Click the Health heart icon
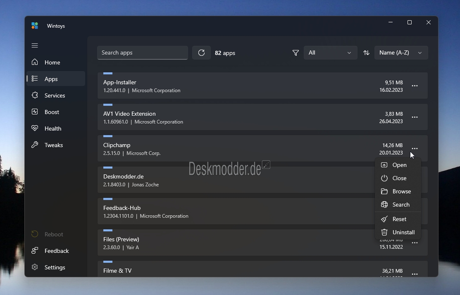The width and height of the screenshot is (460, 295). (35, 128)
